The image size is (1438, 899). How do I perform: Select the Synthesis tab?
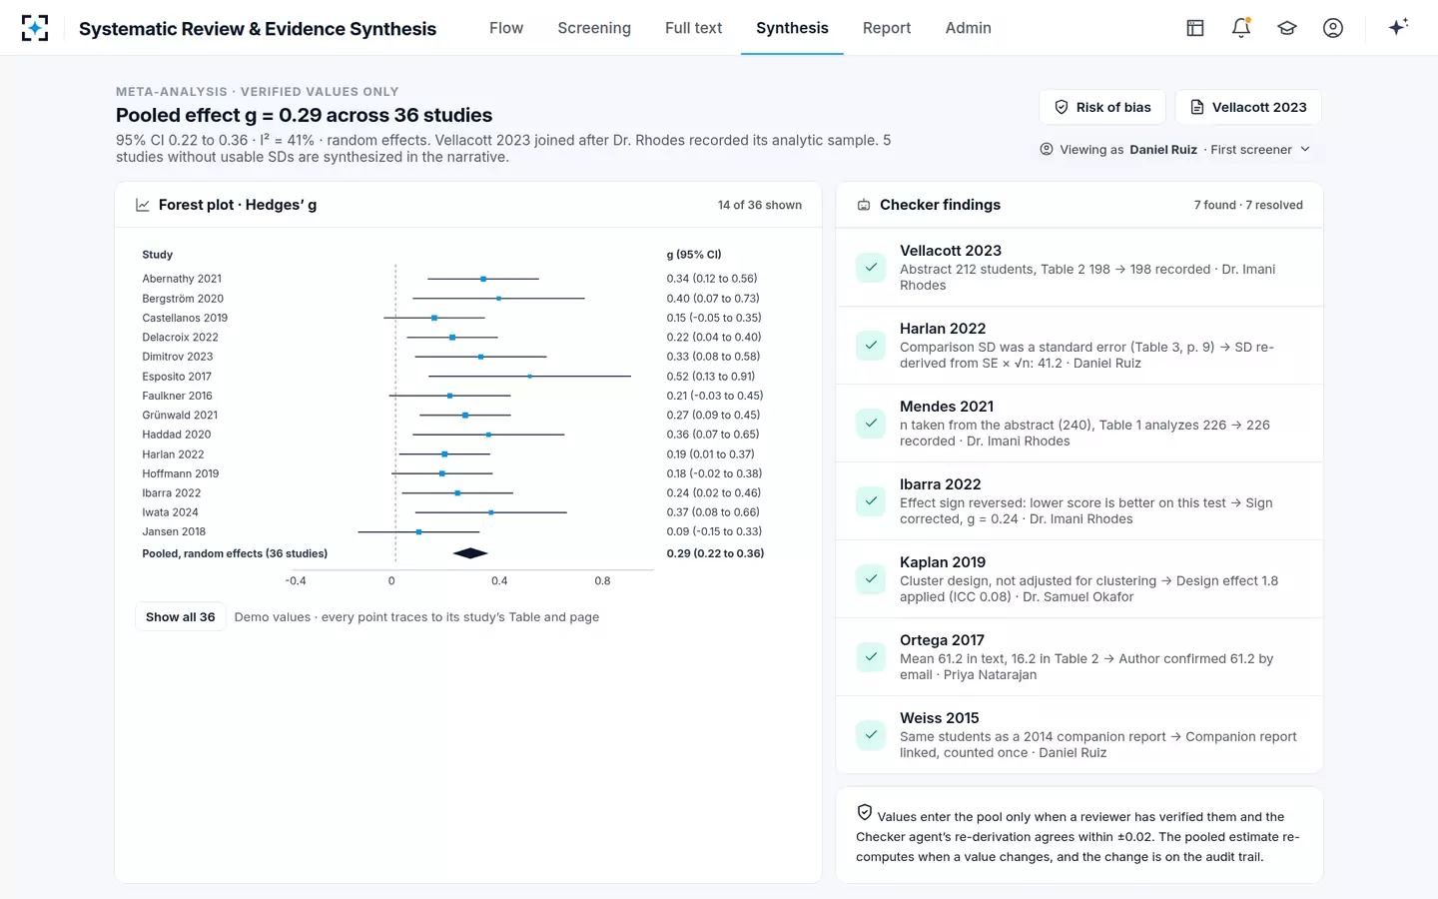click(x=792, y=28)
